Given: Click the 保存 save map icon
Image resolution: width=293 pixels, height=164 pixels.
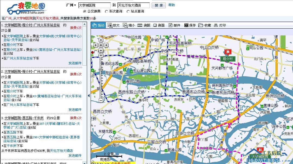Looking at the screenshot, I should pyautogui.click(x=190, y=25).
